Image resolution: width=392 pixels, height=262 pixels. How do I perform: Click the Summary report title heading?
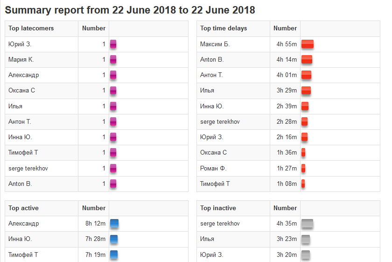(130, 10)
